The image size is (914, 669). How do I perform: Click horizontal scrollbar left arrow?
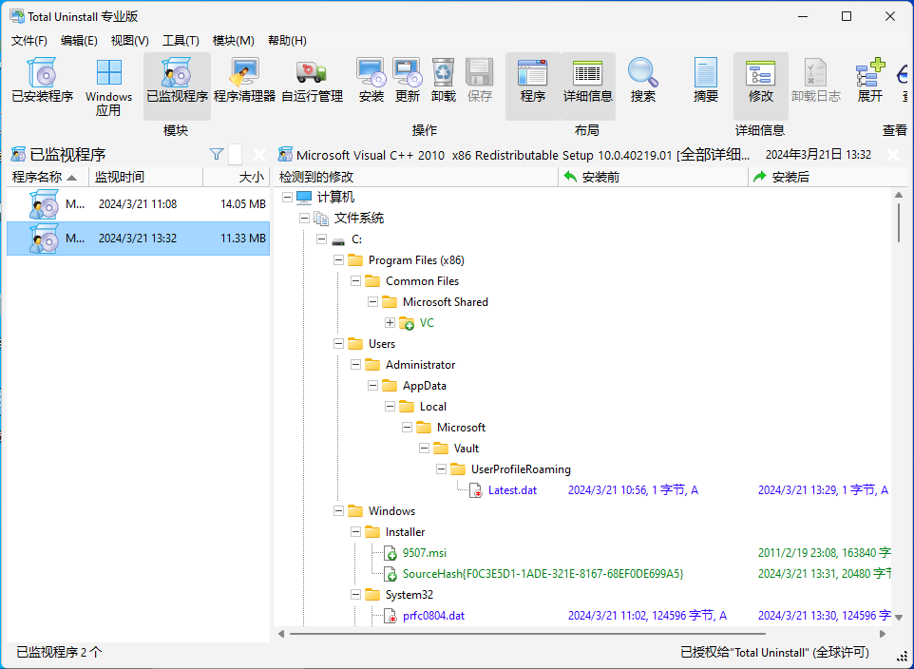point(281,634)
